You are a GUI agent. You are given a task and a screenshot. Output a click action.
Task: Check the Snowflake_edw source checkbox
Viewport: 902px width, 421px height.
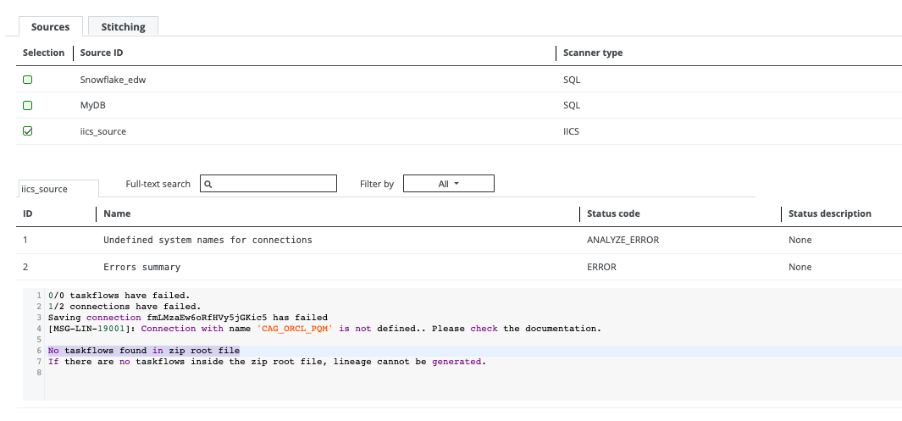[27, 80]
